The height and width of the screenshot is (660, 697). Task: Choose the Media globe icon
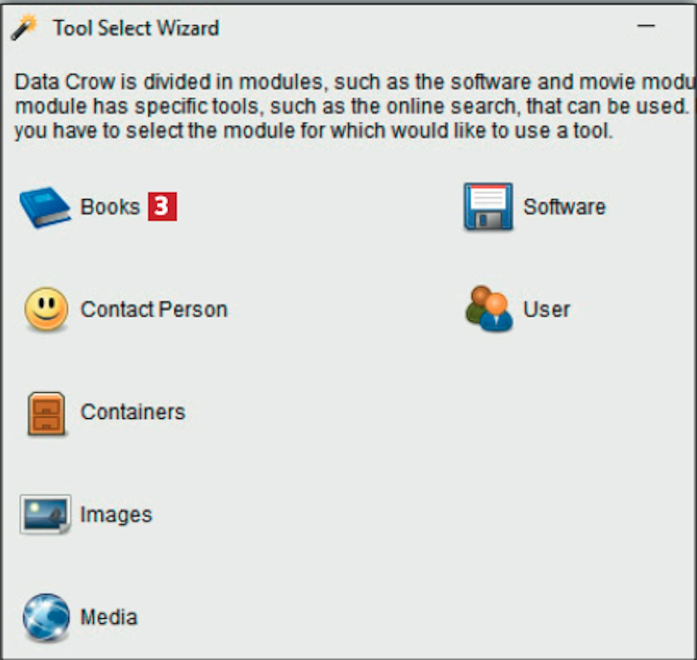[x=46, y=617]
